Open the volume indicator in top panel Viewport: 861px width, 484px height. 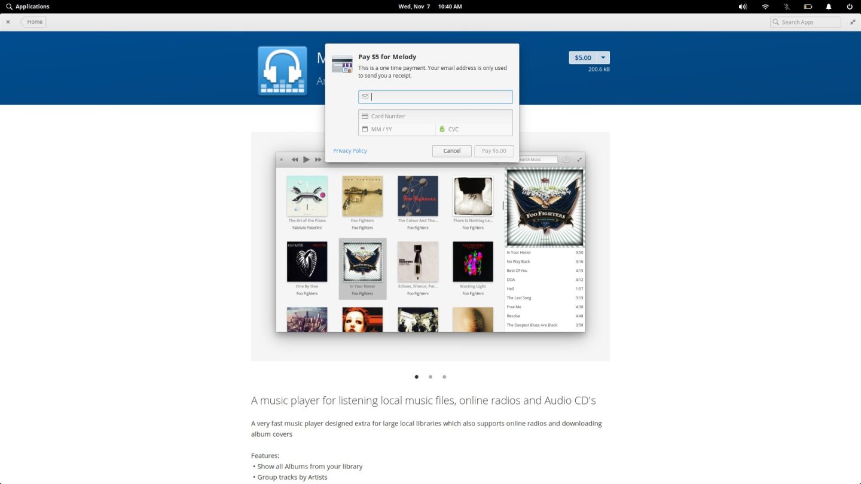[743, 7]
